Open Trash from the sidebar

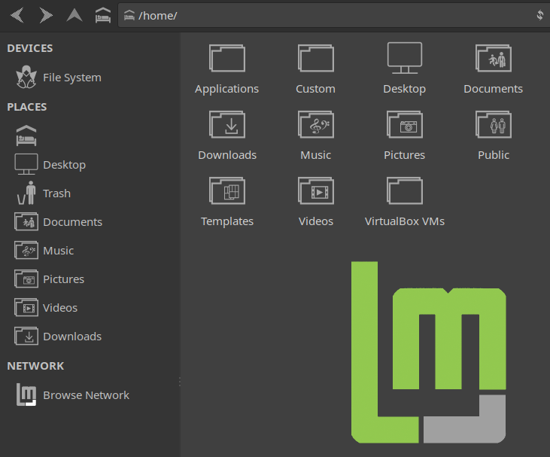tap(44, 193)
